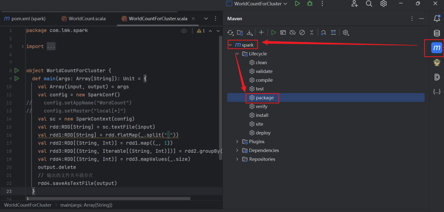Viewport: 444px width, 212px height.
Task: Toggle Skip Tests mode in Maven toolbar
Action: point(302,32)
